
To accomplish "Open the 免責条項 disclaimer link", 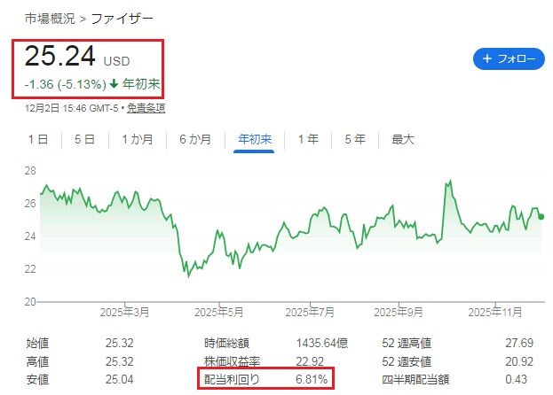I will 146,108.
